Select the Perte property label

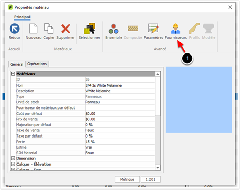point(21,142)
